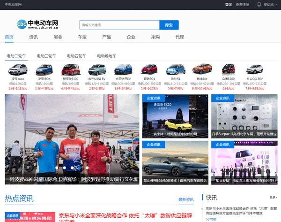The height and width of the screenshot is (222, 281).
Task: Open the 凌宝coco car thumbnail
Action: 18,69
